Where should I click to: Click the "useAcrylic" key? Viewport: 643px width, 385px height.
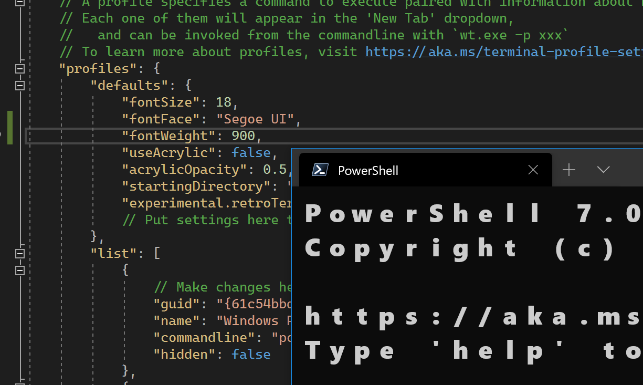[x=169, y=152]
